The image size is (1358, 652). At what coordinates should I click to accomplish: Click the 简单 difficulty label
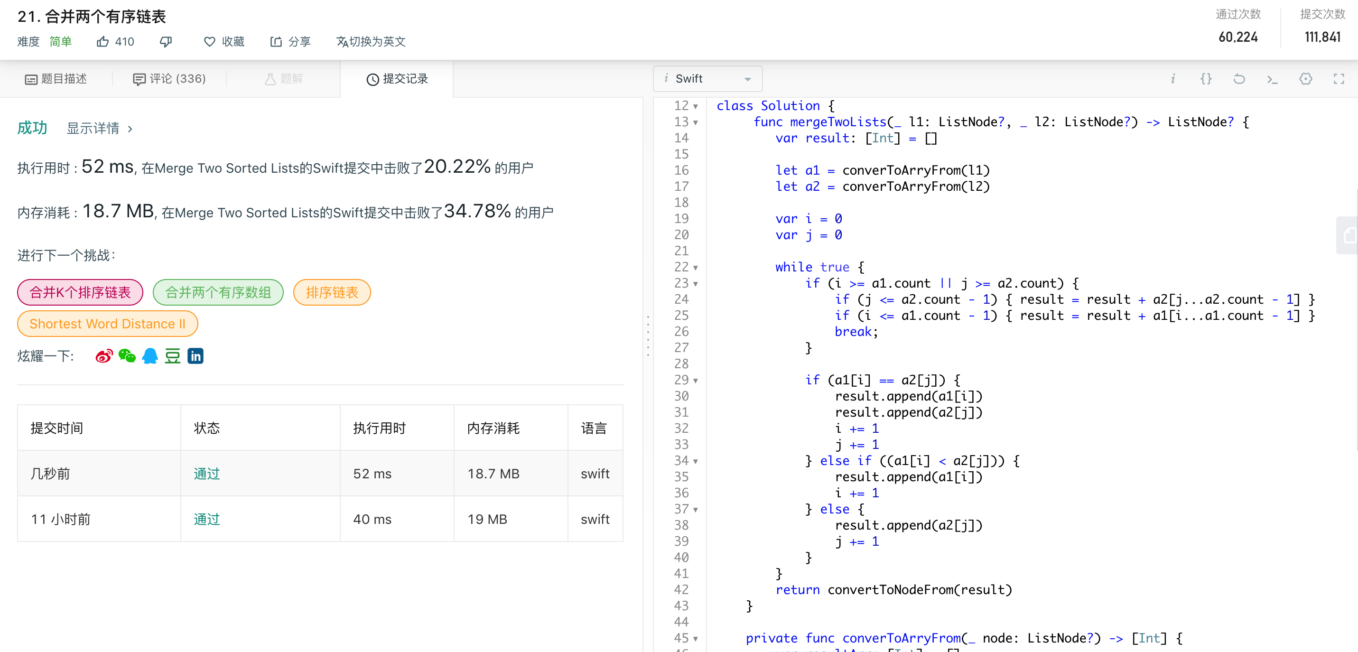click(x=61, y=42)
